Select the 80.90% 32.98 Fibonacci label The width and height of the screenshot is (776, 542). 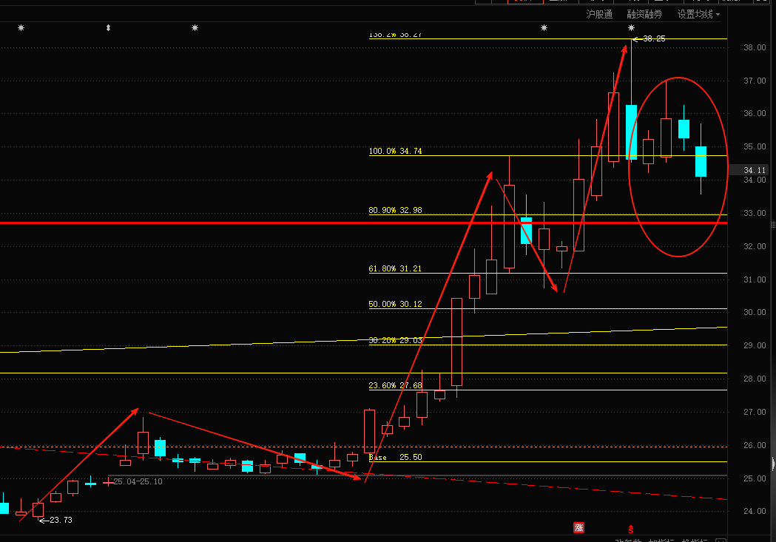[x=396, y=210]
